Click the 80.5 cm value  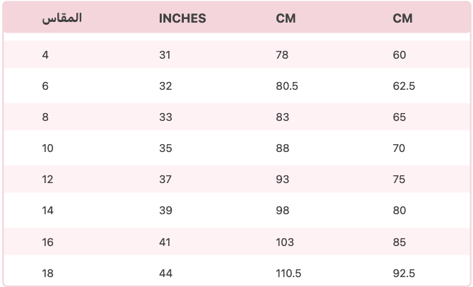pos(287,86)
